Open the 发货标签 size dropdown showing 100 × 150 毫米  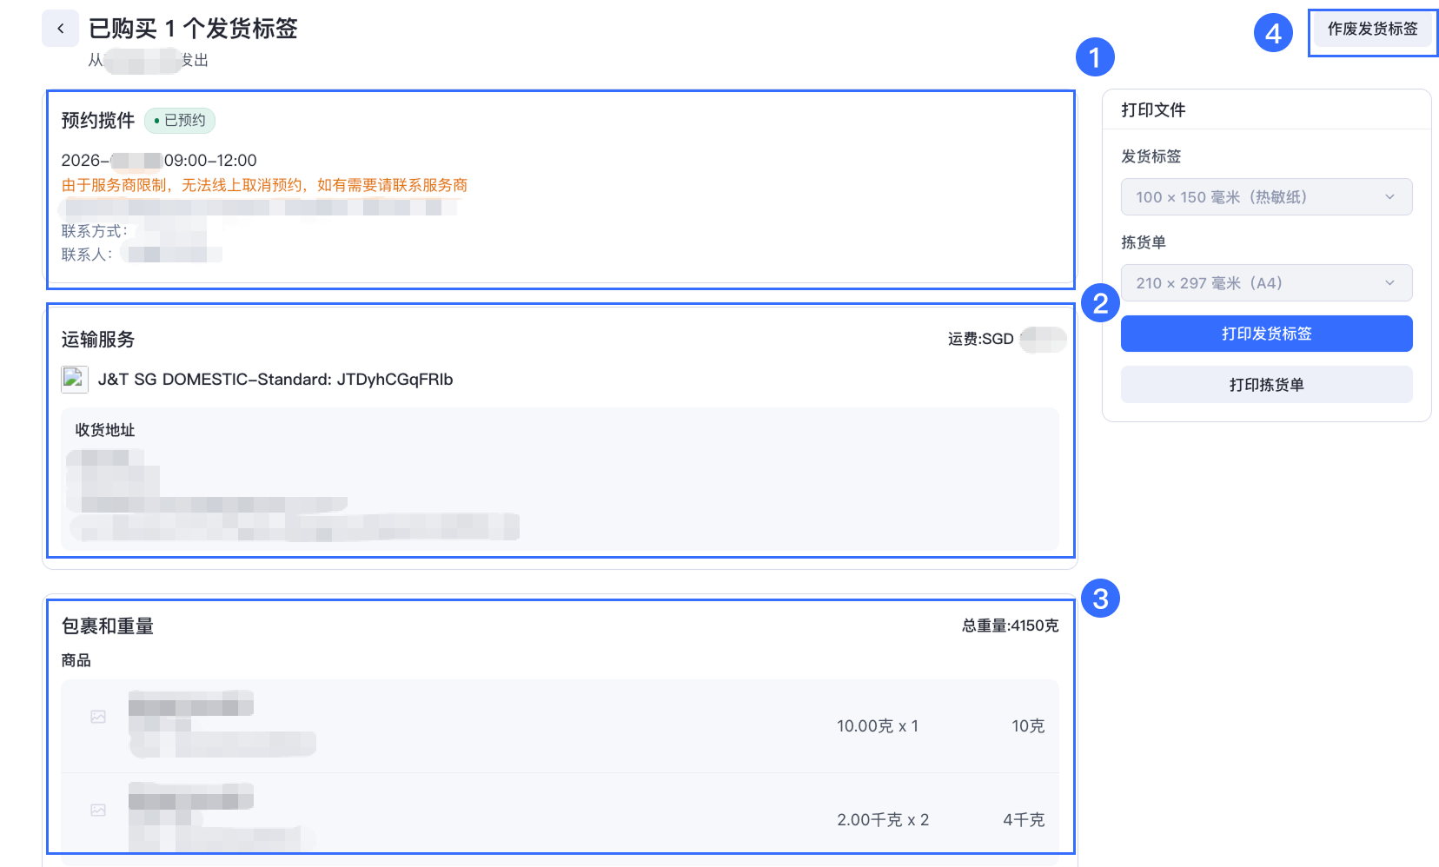1266,196
